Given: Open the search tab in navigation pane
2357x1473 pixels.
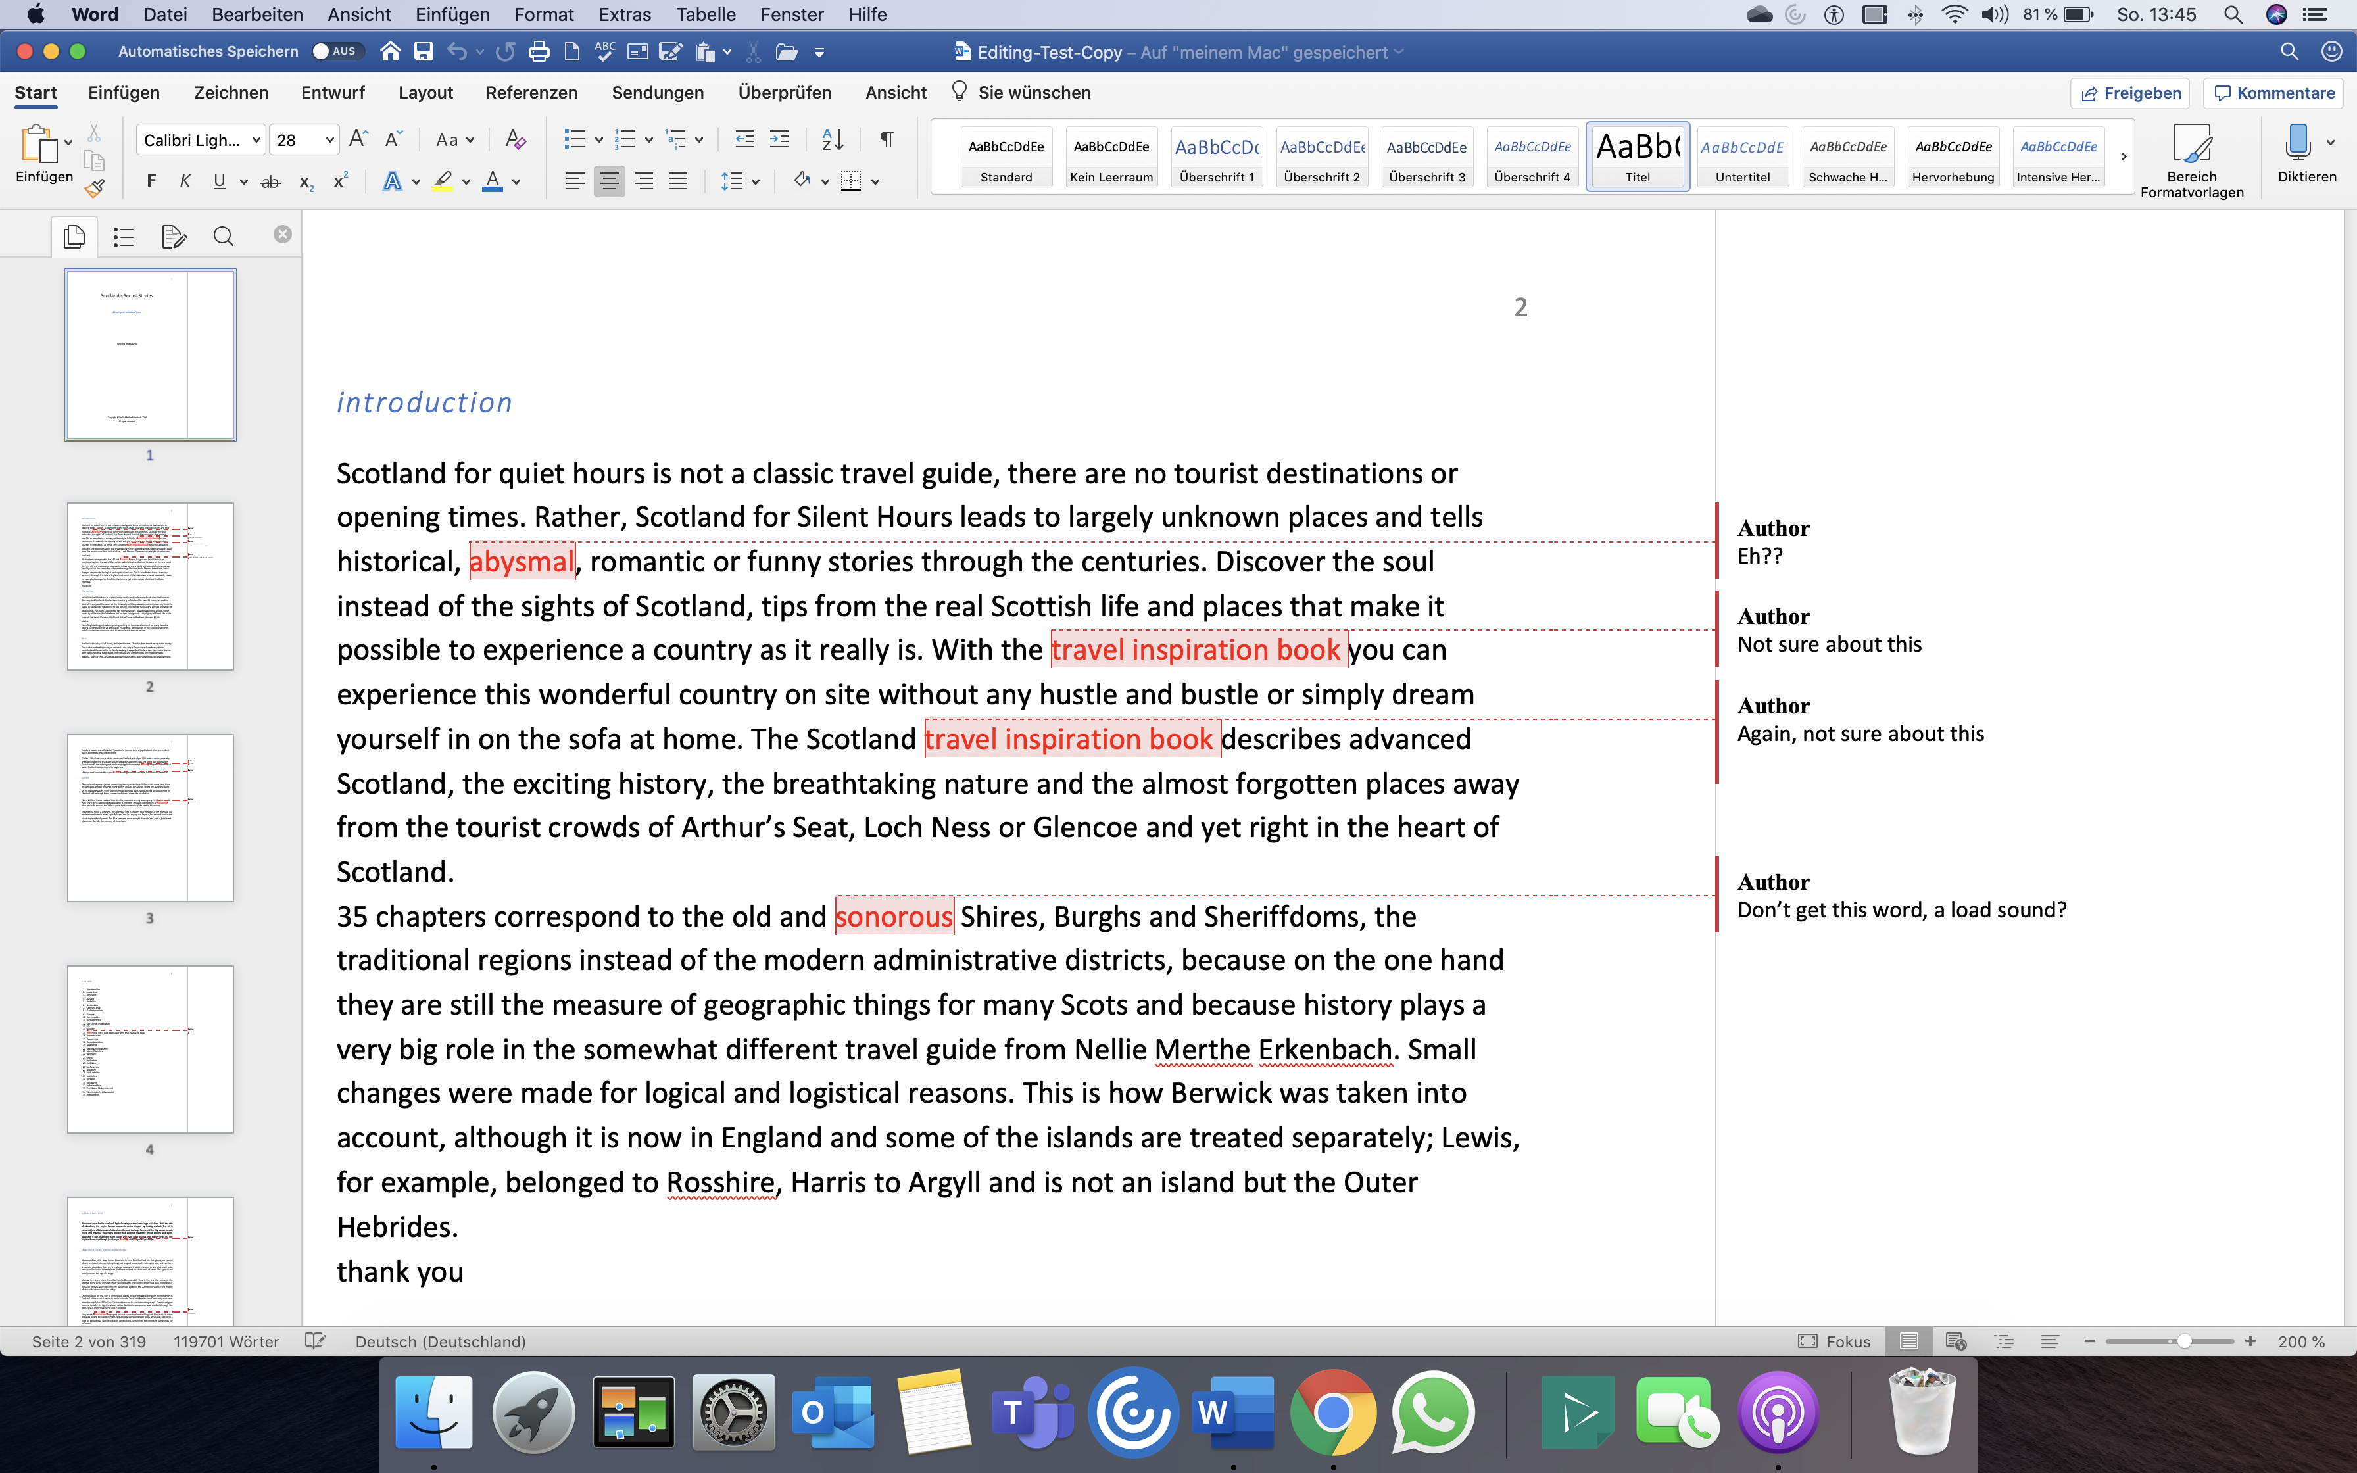Looking at the screenshot, I should (x=223, y=236).
